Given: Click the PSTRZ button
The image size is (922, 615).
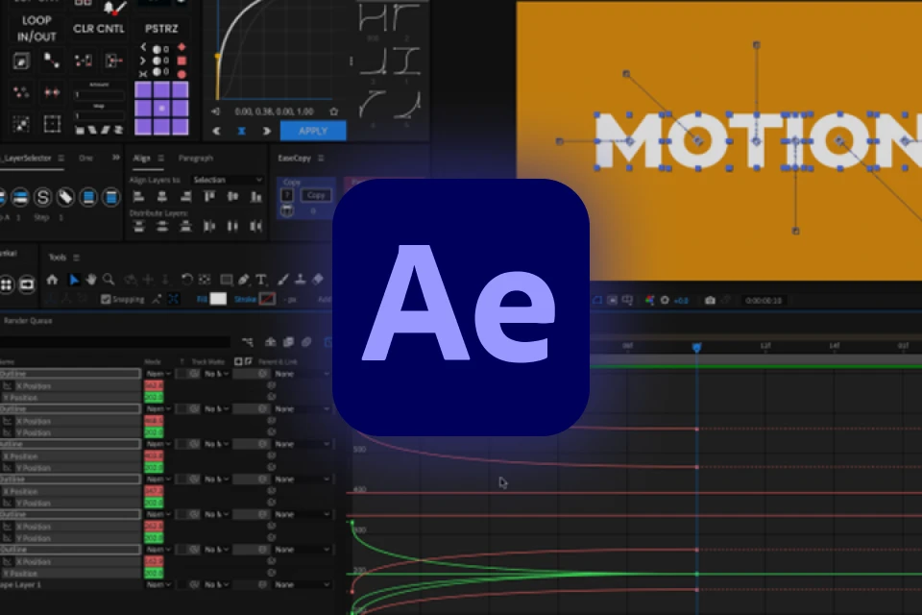Looking at the screenshot, I should [161, 28].
